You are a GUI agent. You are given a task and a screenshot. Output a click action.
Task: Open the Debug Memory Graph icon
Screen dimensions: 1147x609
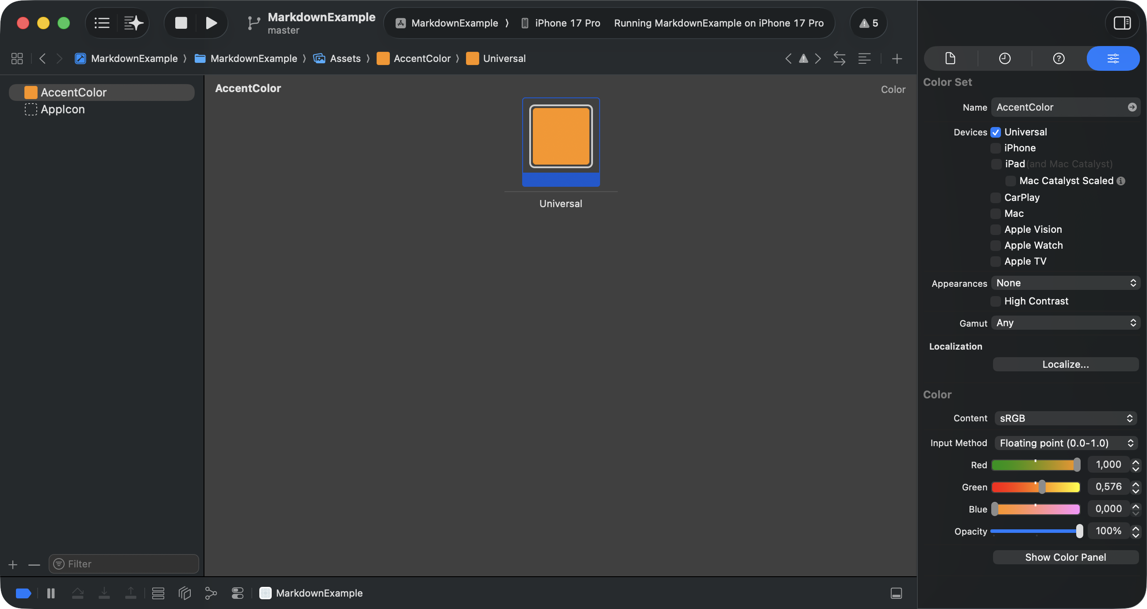click(211, 593)
